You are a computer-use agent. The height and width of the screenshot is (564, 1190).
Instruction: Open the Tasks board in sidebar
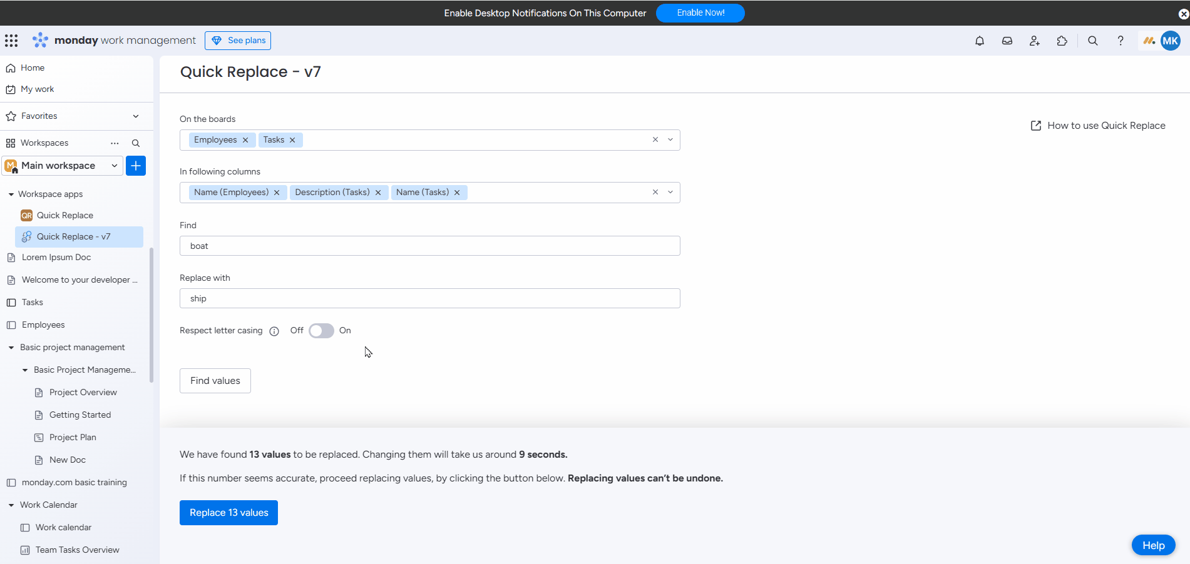click(x=33, y=303)
